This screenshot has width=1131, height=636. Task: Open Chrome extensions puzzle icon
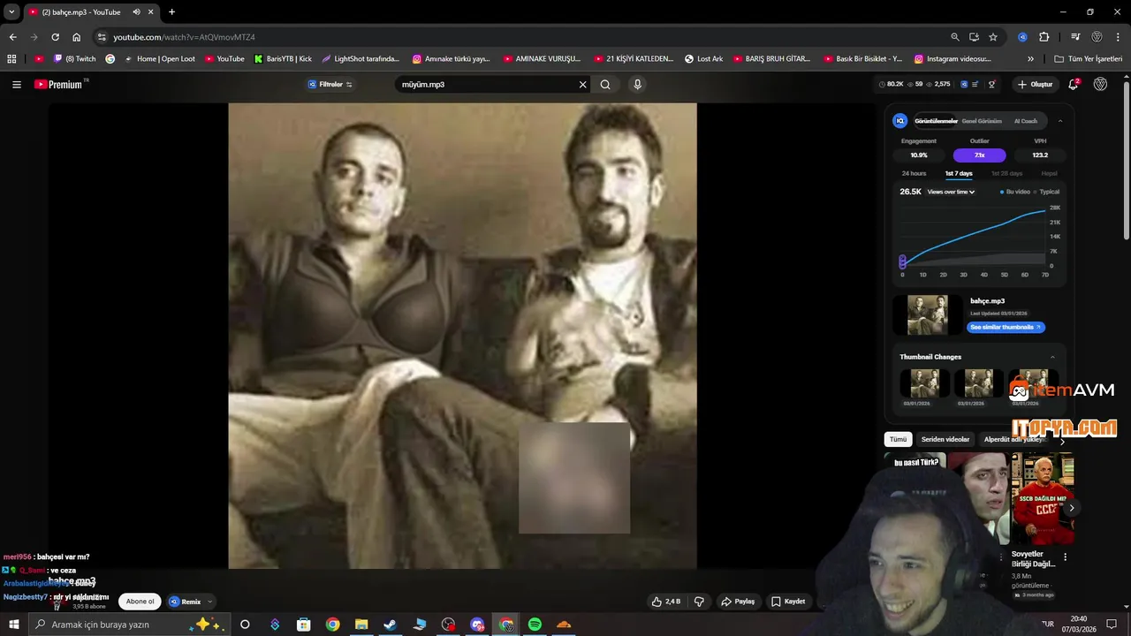pos(1044,37)
